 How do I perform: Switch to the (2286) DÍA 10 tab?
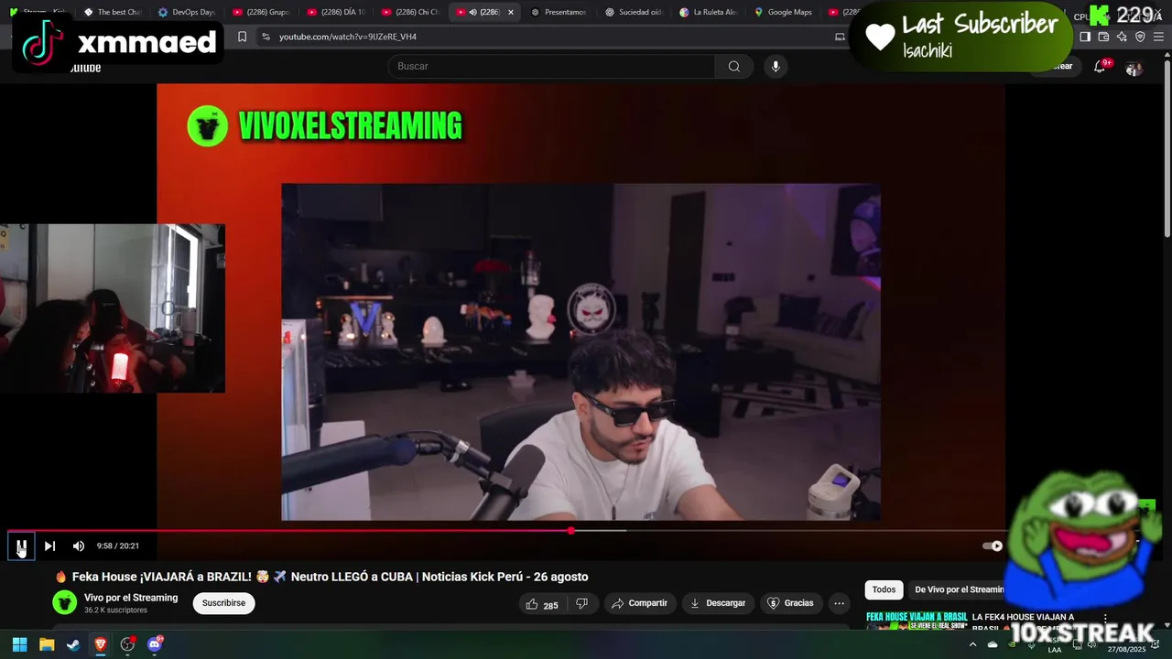(x=335, y=12)
